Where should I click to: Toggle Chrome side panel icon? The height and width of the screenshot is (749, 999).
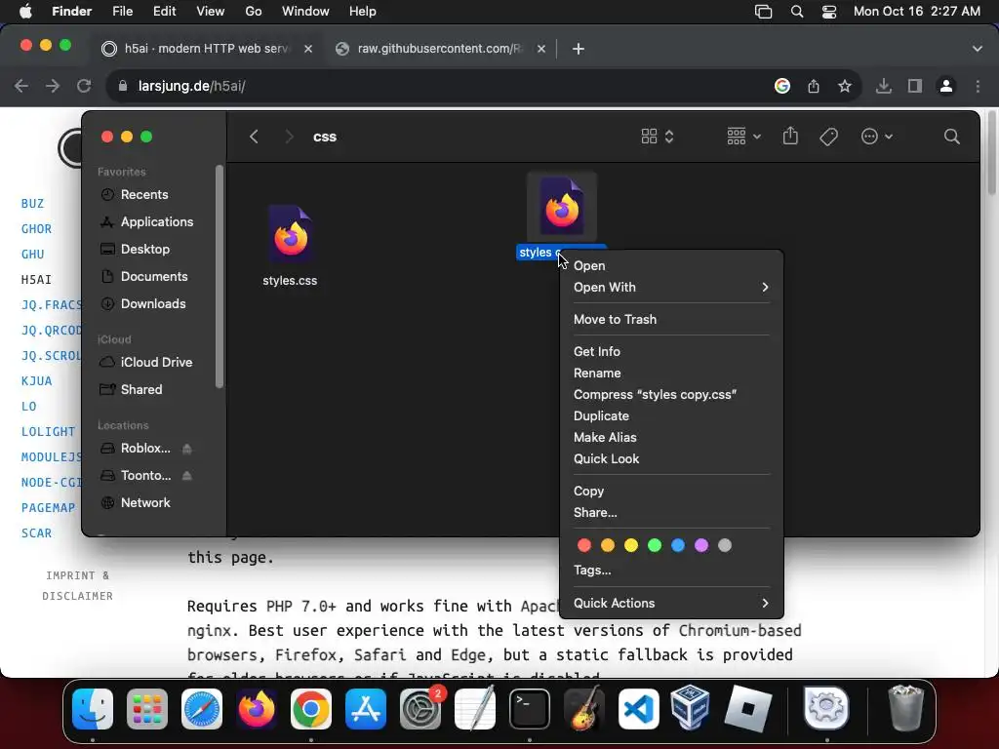[x=915, y=86]
